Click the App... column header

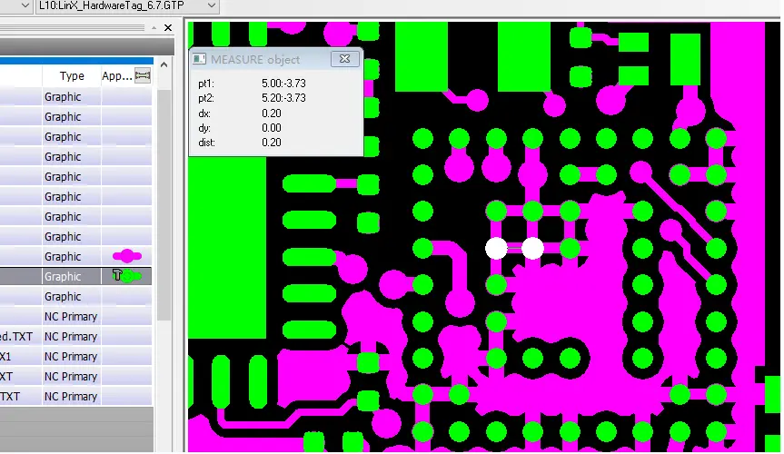[x=117, y=76]
